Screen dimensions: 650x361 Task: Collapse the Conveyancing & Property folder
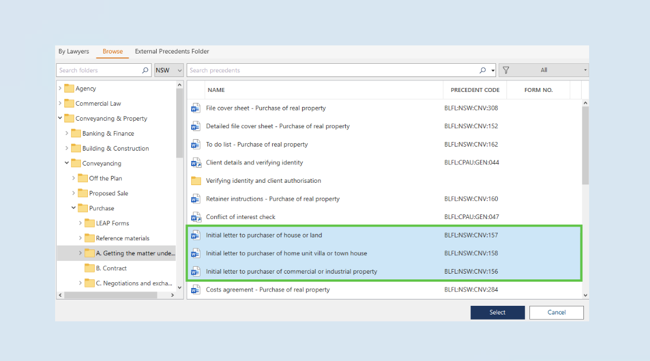60,118
